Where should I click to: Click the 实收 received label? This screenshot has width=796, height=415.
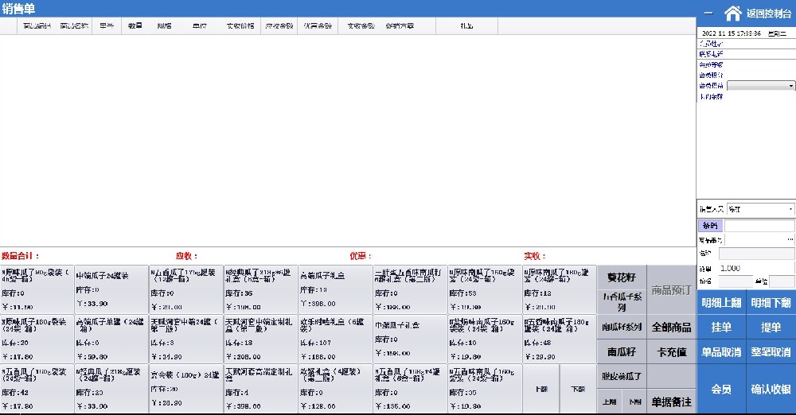click(535, 256)
